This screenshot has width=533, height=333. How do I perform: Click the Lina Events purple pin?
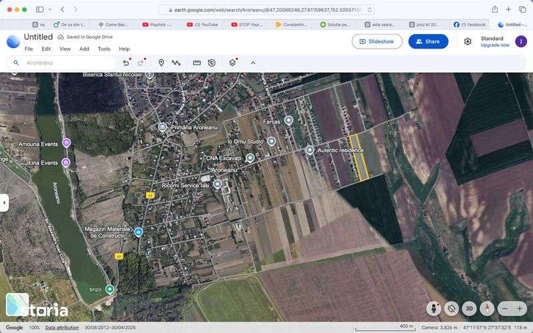coord(66,163)
